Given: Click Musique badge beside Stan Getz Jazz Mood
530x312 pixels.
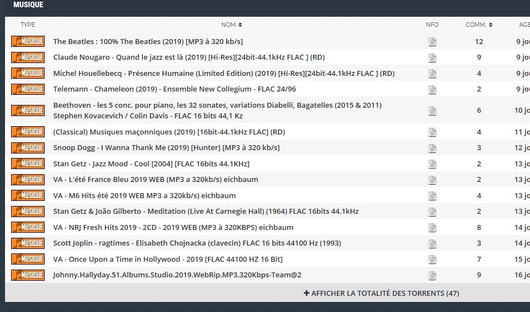Looking at the screenshot, I should coord(28,164).
